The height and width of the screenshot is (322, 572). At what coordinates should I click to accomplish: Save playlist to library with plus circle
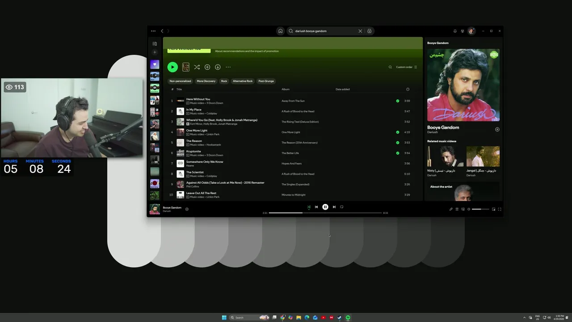coord(207,67)
